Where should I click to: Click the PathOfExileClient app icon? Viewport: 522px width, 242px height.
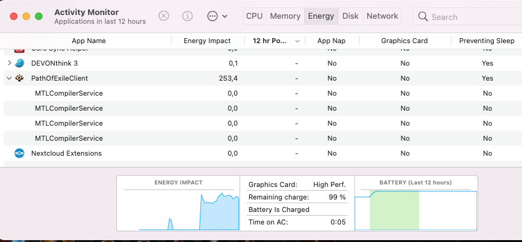tap(19, 78)
